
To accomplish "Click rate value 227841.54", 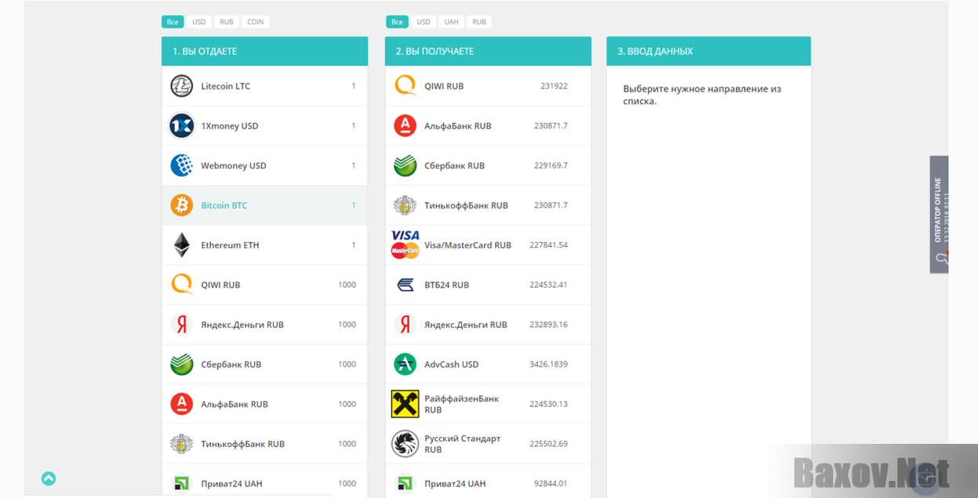I will coord(548,245).
